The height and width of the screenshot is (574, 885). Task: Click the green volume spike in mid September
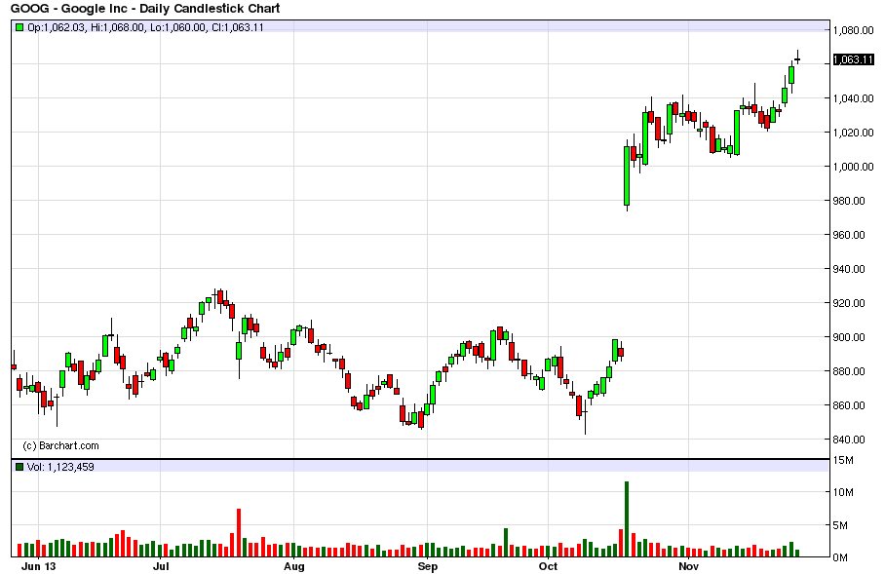[506, 543]
